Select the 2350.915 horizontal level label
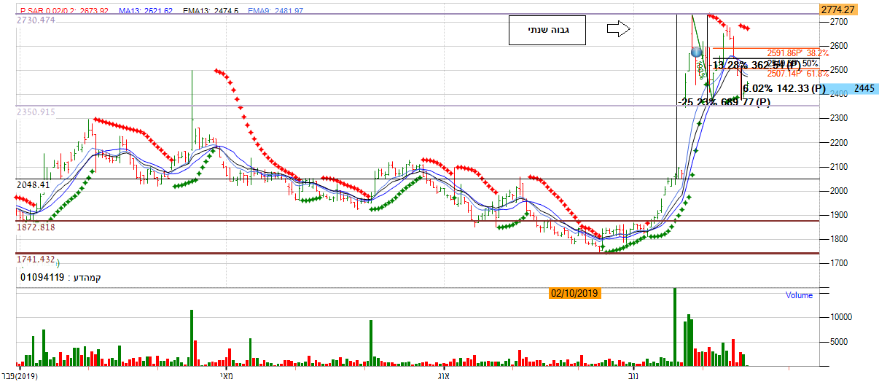 (x=36, y=112)
